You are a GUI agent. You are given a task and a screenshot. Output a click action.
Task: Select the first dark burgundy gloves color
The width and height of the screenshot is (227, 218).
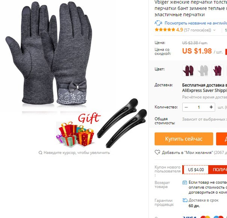point(188,71)
